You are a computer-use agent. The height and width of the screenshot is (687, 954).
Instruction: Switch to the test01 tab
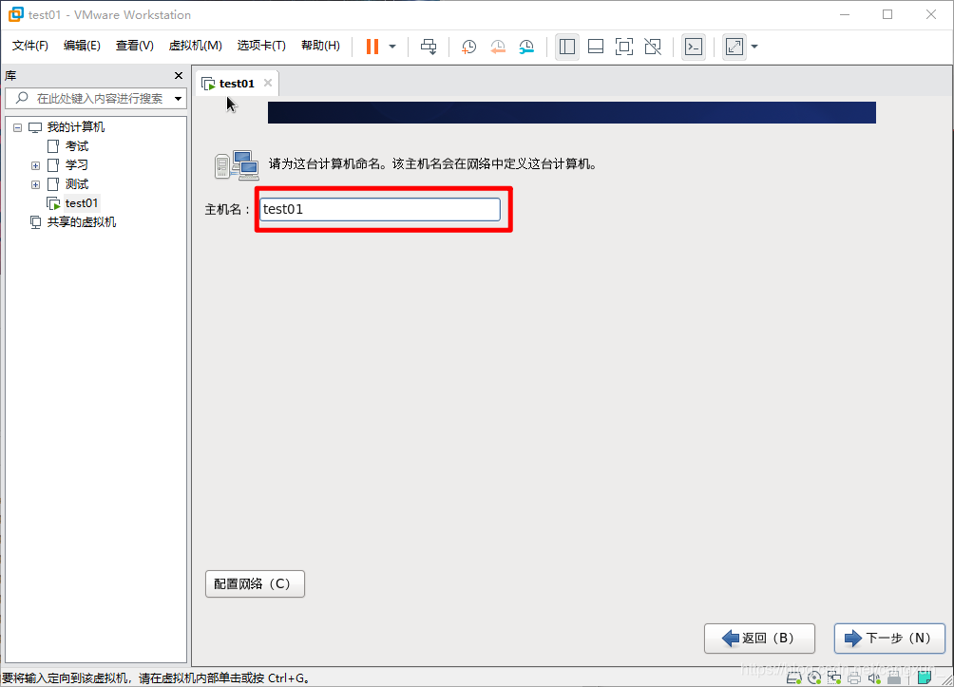click(x=237, y=84)
